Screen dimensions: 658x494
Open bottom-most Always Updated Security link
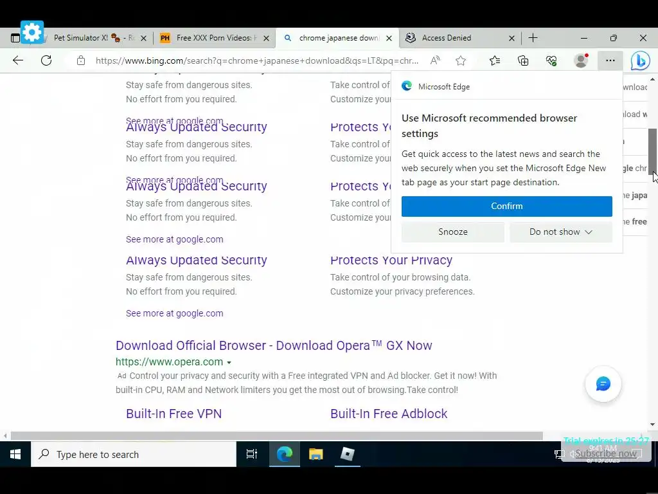point(197,261)
